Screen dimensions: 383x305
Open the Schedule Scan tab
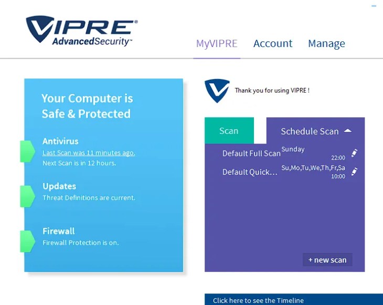[x=316, y=131]
